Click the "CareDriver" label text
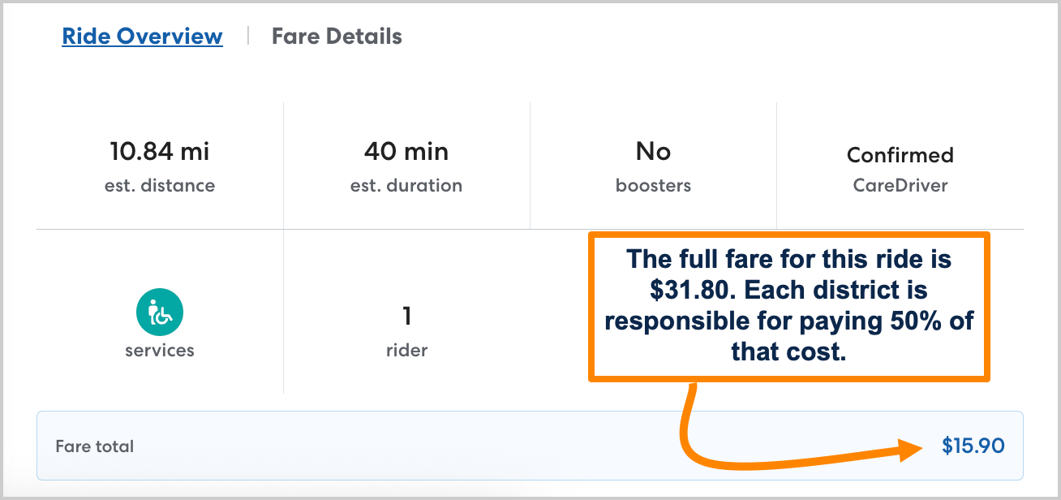The height and width of the screenshot is (500, 1061). click(900, 186)
